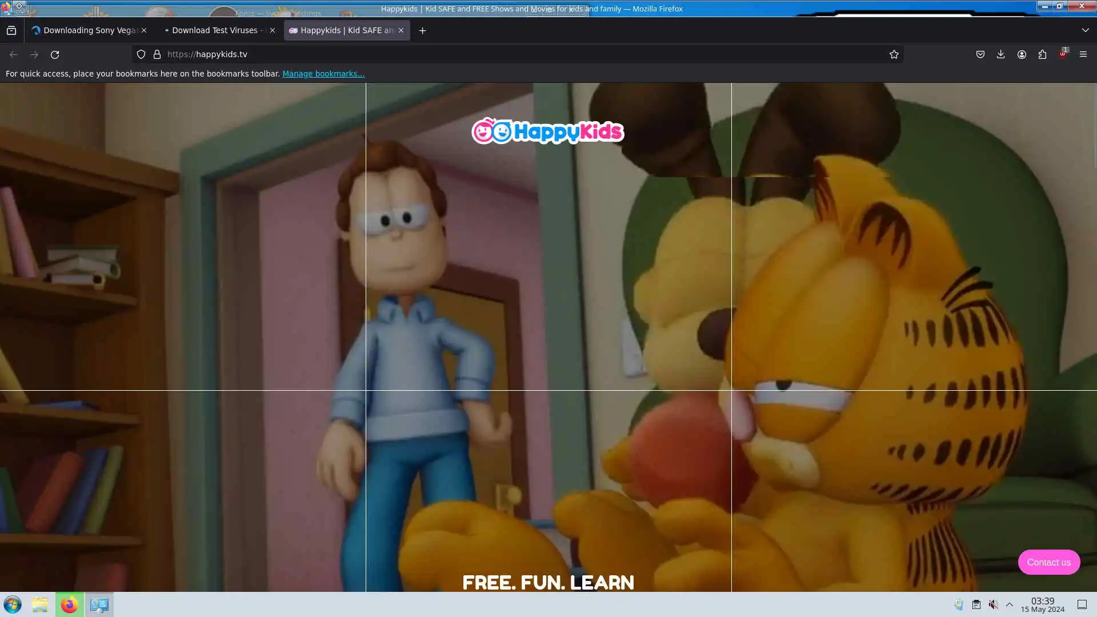
Task: Open the uBlock extension toolbar icon
Action: [x=1063, y=54]
